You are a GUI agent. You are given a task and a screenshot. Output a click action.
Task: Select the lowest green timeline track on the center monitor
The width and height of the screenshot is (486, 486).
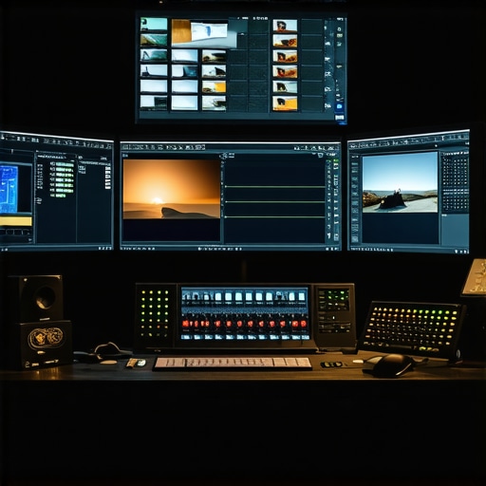click(275, 216)
